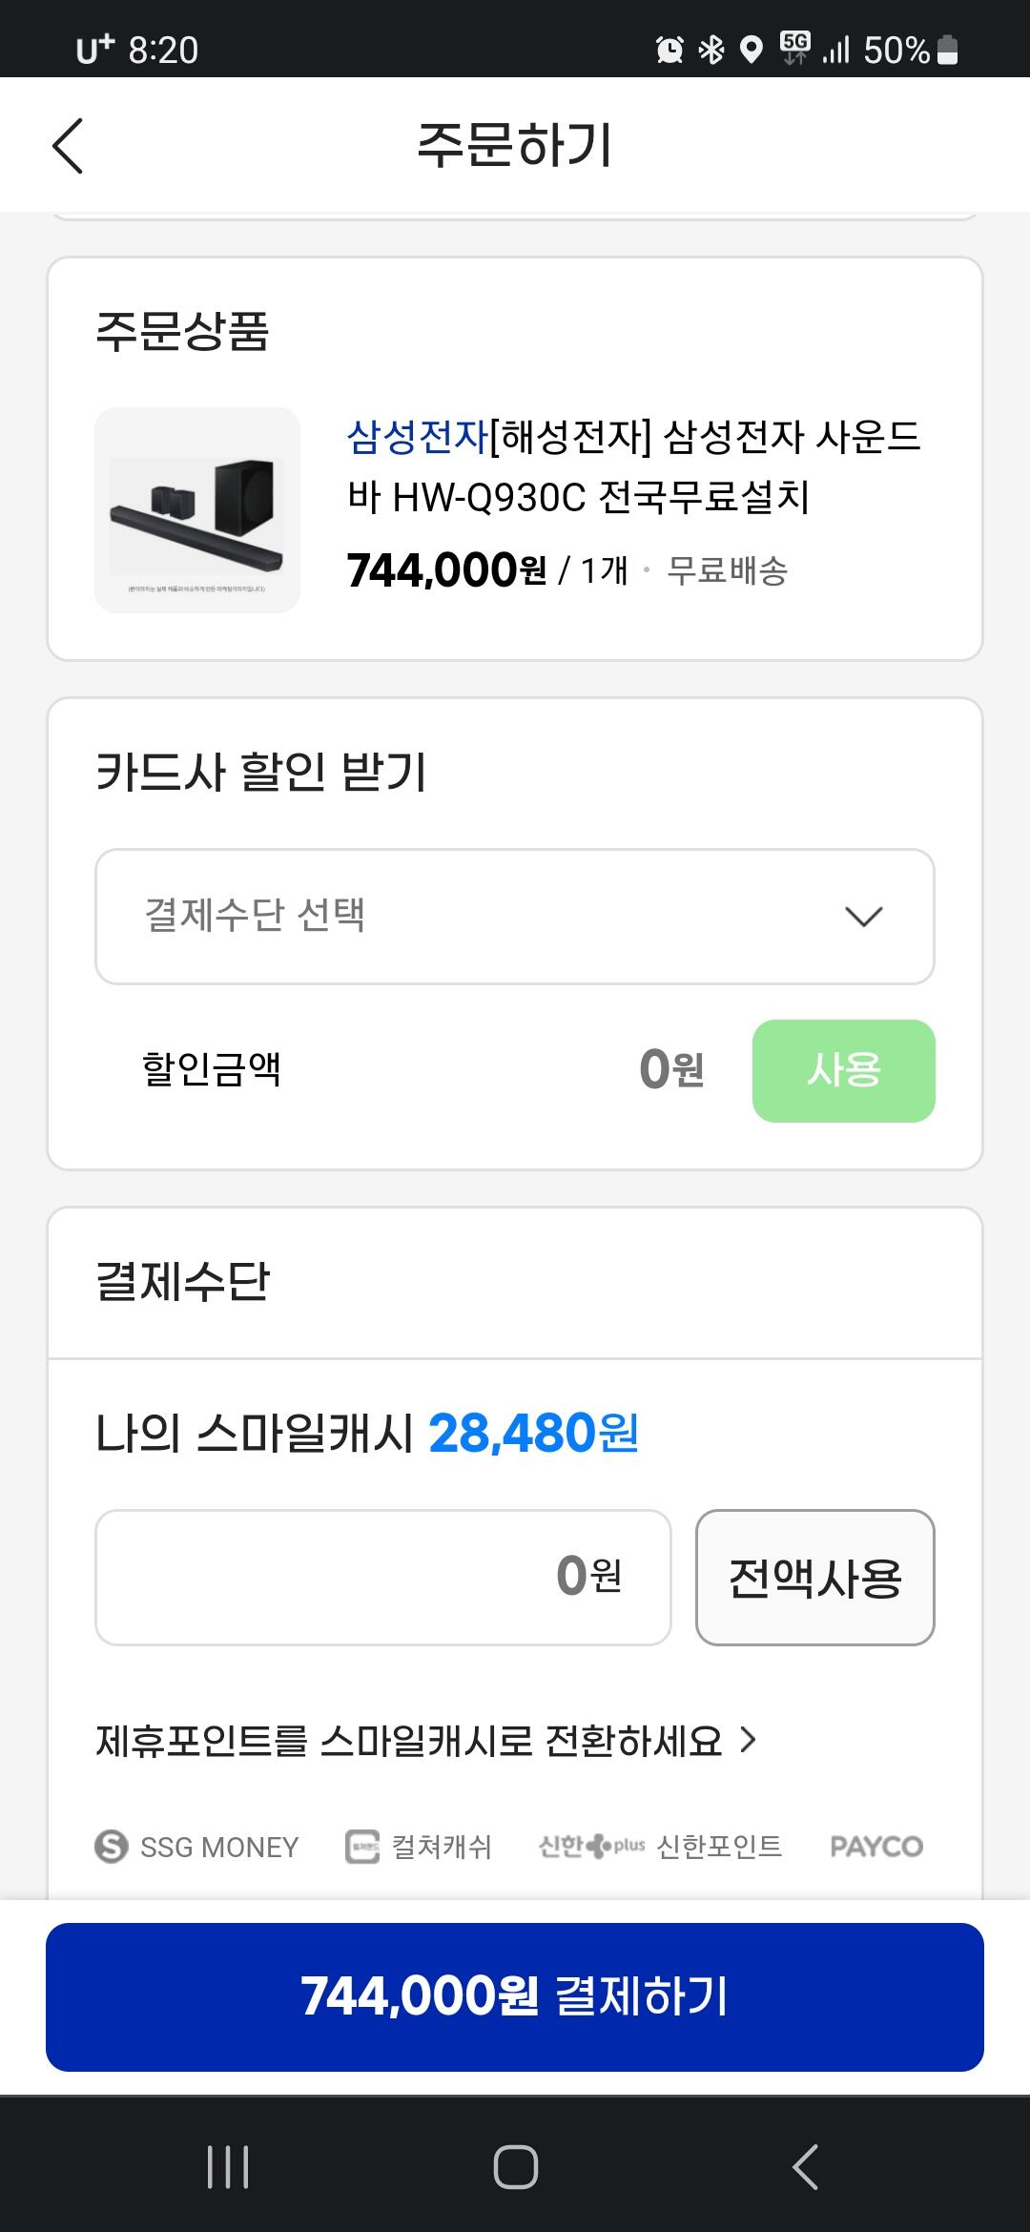Viewport: 1030px width, 2232px height.
Task: Tap the dropdown chevron for payment method
Action: 864,917
